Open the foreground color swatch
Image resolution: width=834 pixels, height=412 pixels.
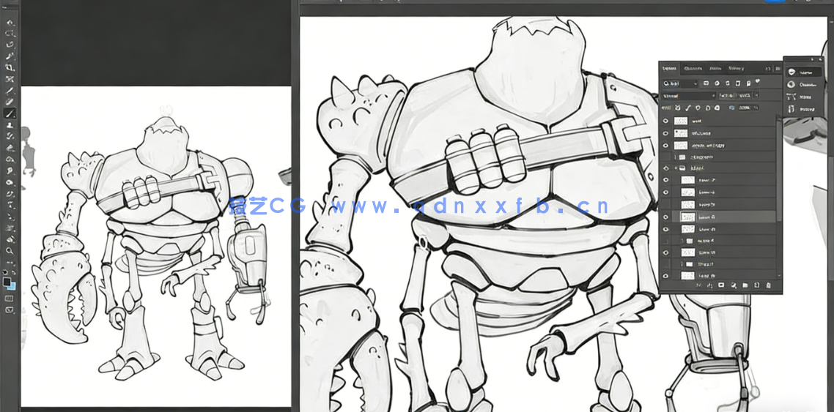[7, 281]
